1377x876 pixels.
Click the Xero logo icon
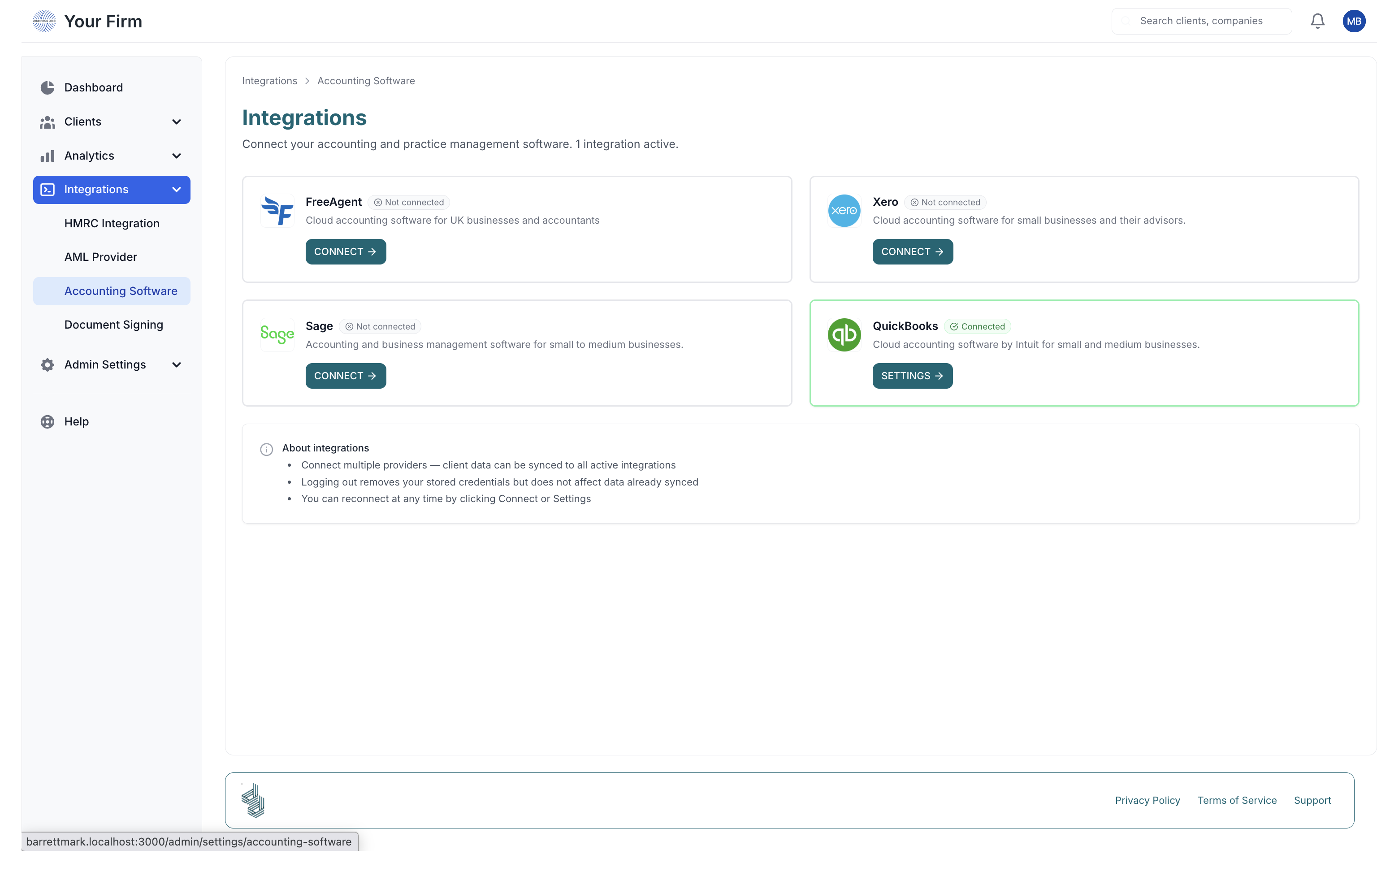[x=844, y=210]
